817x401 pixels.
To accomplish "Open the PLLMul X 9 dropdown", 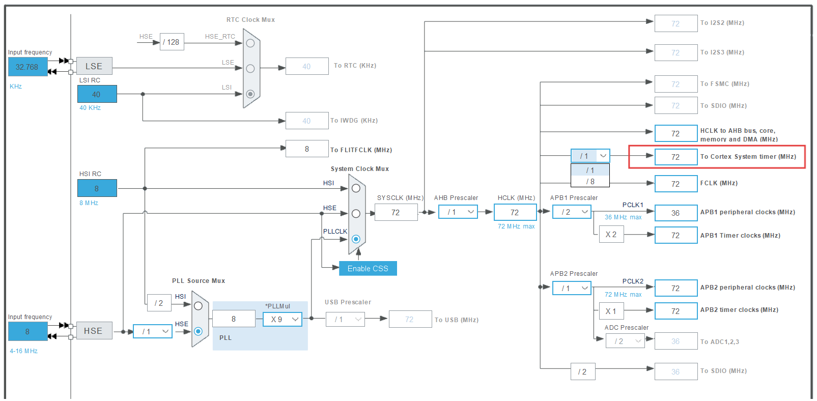I will pos(283,319).
